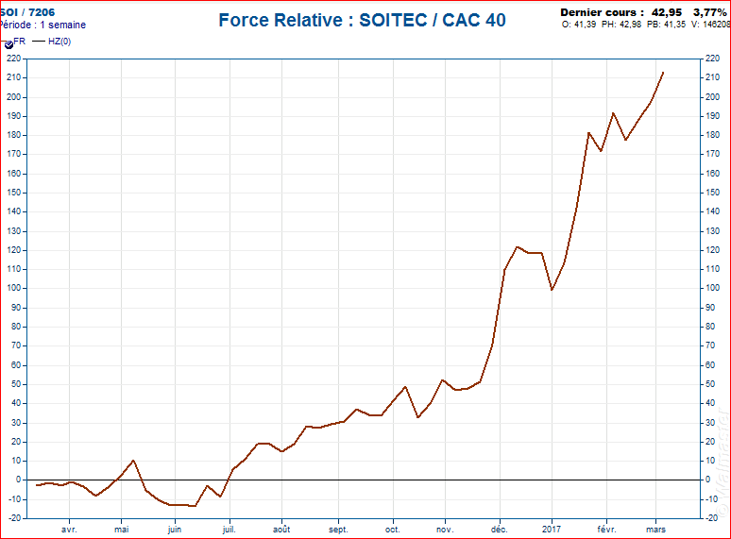Click the 100 value on left axis
Image resolution: width=731 pixels, height=539 pixels.
[14, 288]
